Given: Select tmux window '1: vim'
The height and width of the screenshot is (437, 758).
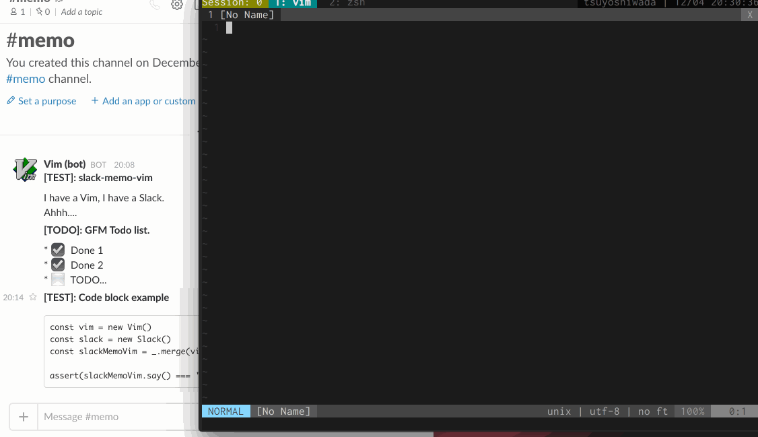Looking at the screenshot, I should tap(293, 3).
